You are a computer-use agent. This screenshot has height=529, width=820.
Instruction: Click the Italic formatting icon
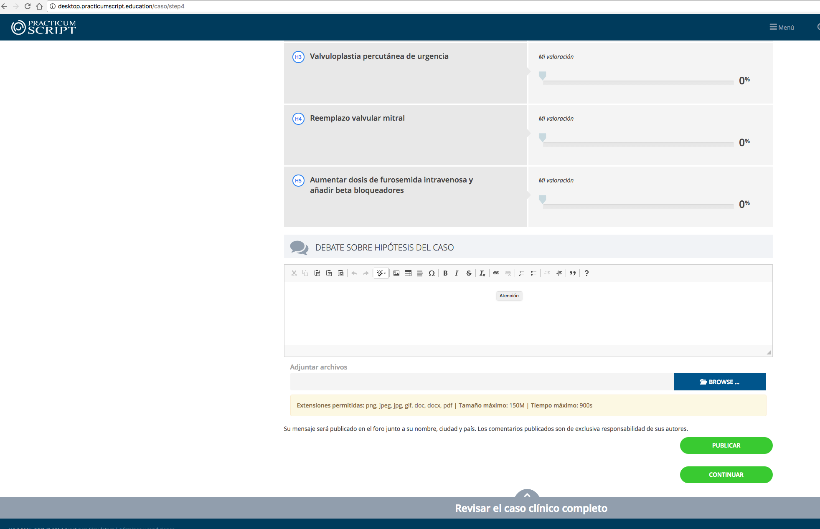457,273
